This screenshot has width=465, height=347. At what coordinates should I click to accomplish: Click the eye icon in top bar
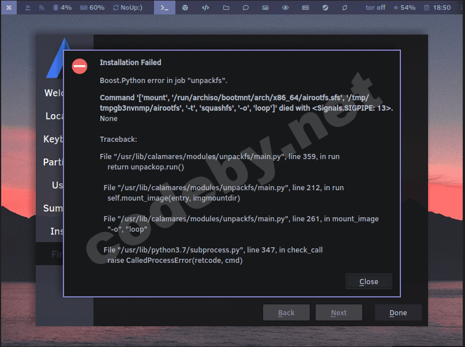(285, 7)
